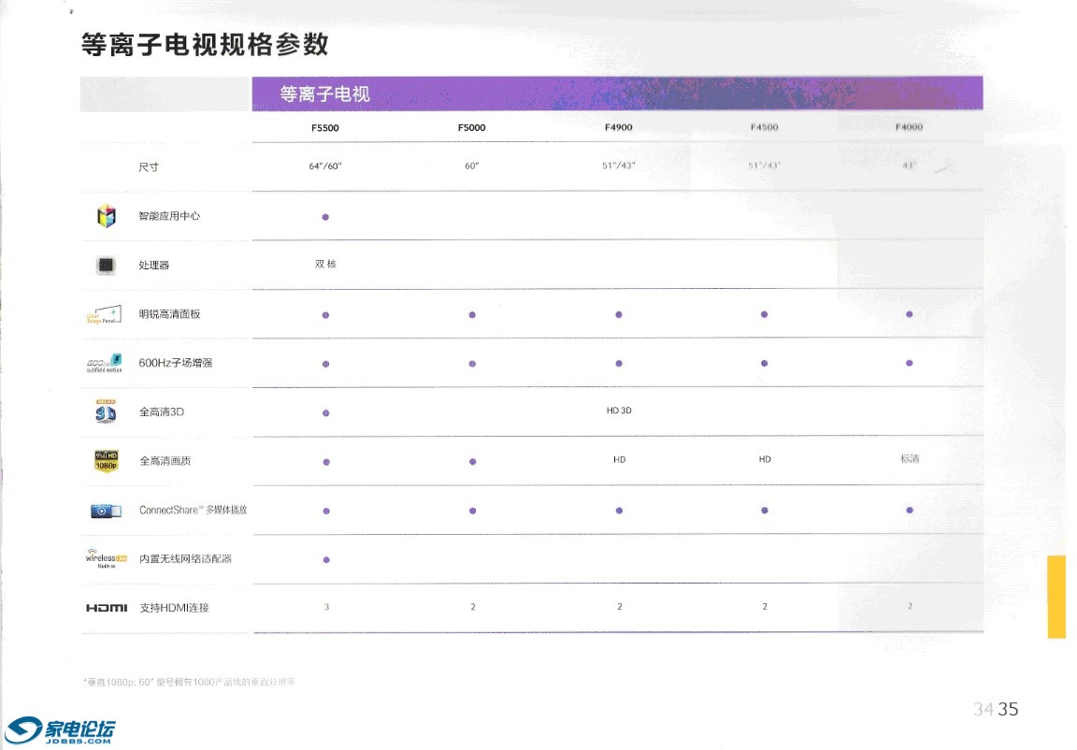The image size is (1077, 750).
Task: Click page number 35
Action: coord(1008,709)
